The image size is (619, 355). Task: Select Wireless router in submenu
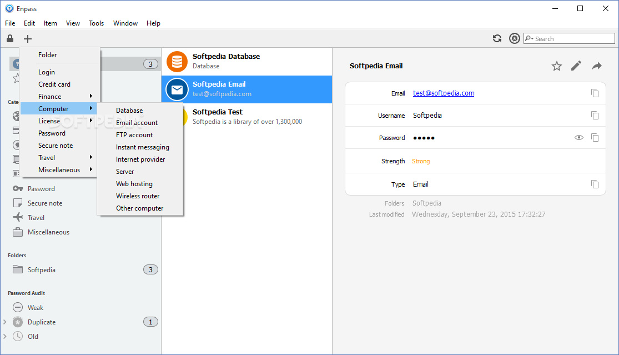click(140, 196)
